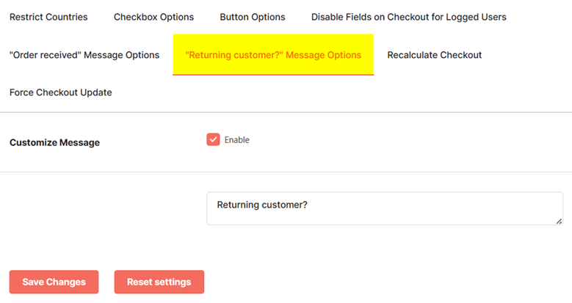The height and width of the screenshot is (303, 572).
Task: Click the Enable label text
Action: [x=236, y=139]
